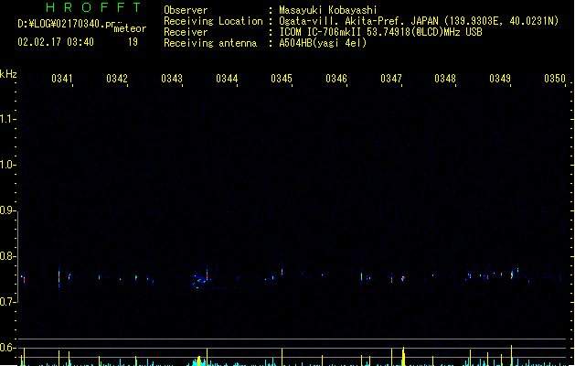Viewport: 575px width, 366px height.
Task: Click the 0348 time marker
Action: 445,79
